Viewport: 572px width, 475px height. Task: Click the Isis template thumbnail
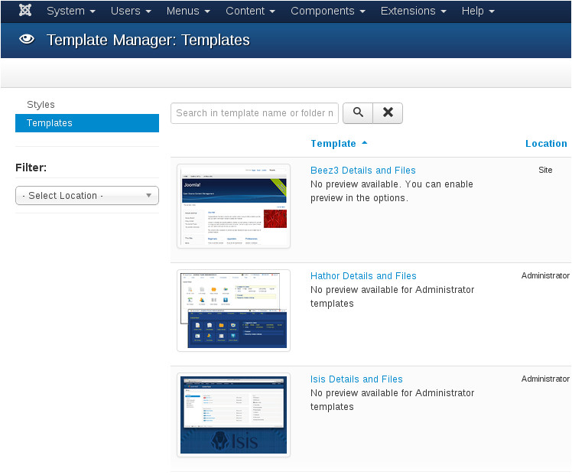[233, 415]
